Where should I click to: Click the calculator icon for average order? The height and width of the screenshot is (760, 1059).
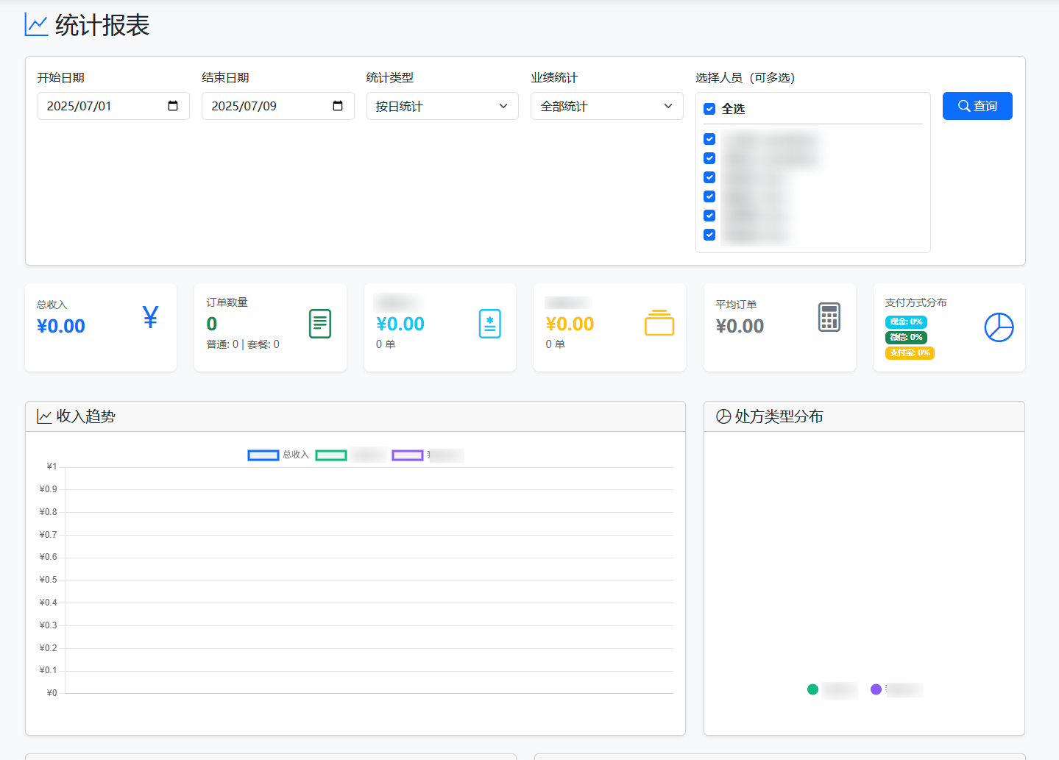pyautogui.click(x=829, y=317)
